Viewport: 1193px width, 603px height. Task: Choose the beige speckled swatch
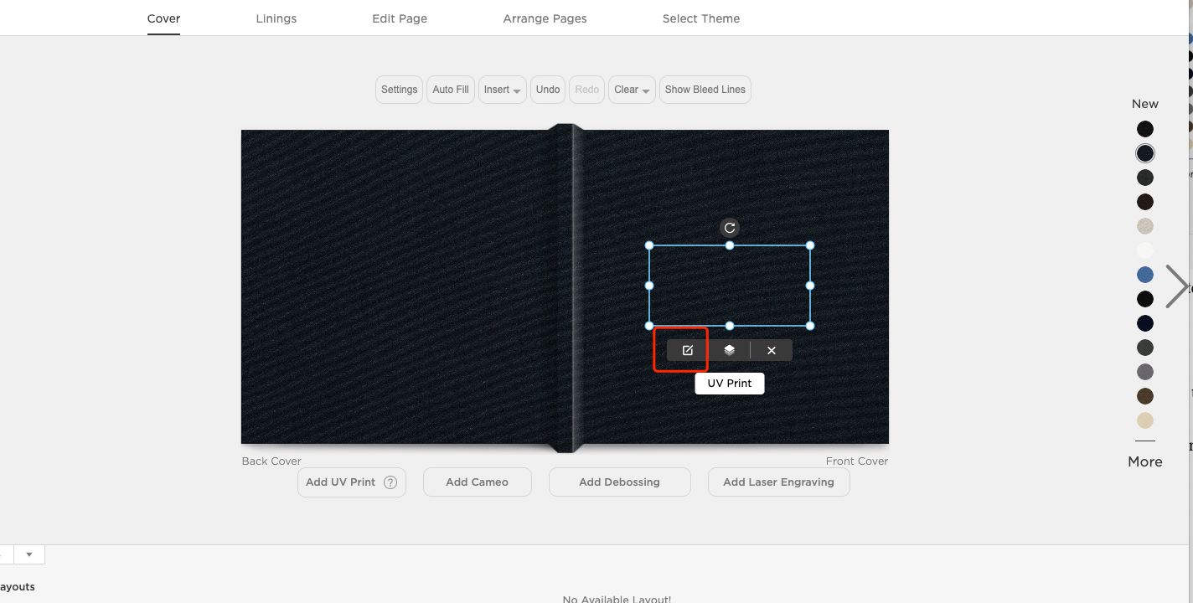(1145, 226)
